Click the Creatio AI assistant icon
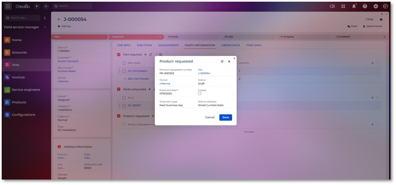The width and height of the screenshot is (396, 185). (x=332, y=6)
